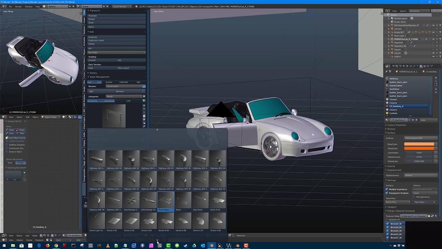
Task: Toggle Transparent Shadows checkbox
Action: (387, 193)
